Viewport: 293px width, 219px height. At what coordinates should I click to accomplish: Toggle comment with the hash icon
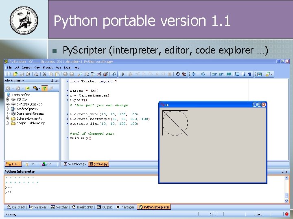[x=229, y=74]
